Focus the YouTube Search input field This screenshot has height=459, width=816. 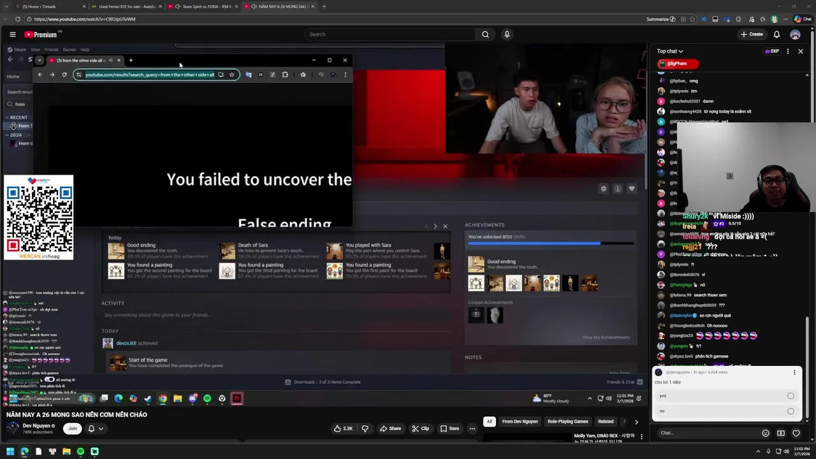click(x=390, y=34)
